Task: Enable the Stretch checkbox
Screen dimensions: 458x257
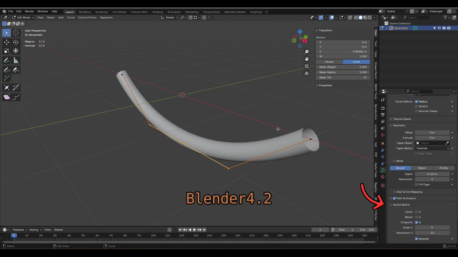Action: click(416, 106)
